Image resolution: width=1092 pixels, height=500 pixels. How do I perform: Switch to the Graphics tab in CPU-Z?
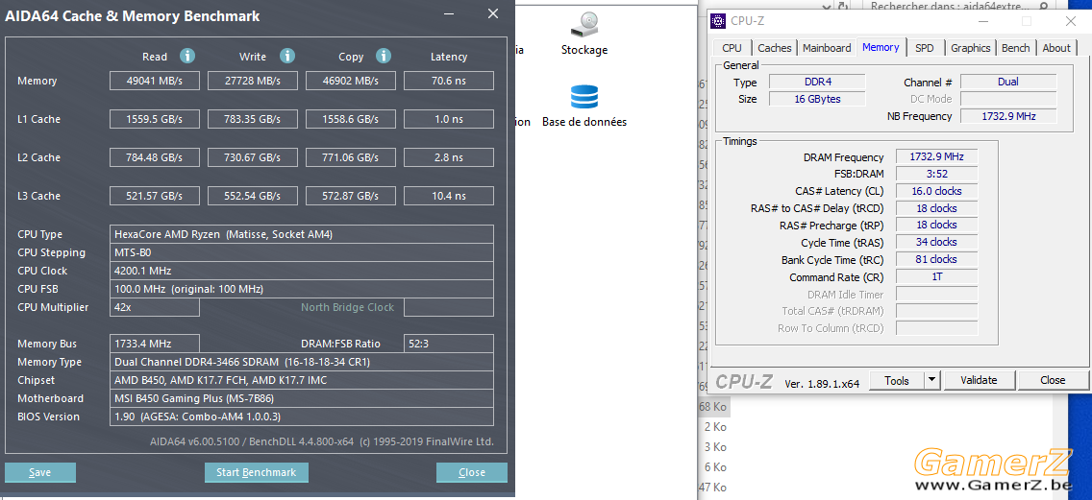[970, 48]
